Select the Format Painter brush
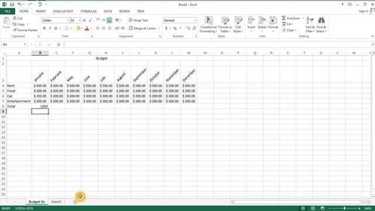Screen dimensions: 375x211 15,30
